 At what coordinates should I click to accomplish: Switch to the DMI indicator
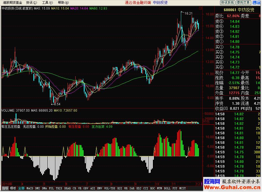click(x=37, y=188)
